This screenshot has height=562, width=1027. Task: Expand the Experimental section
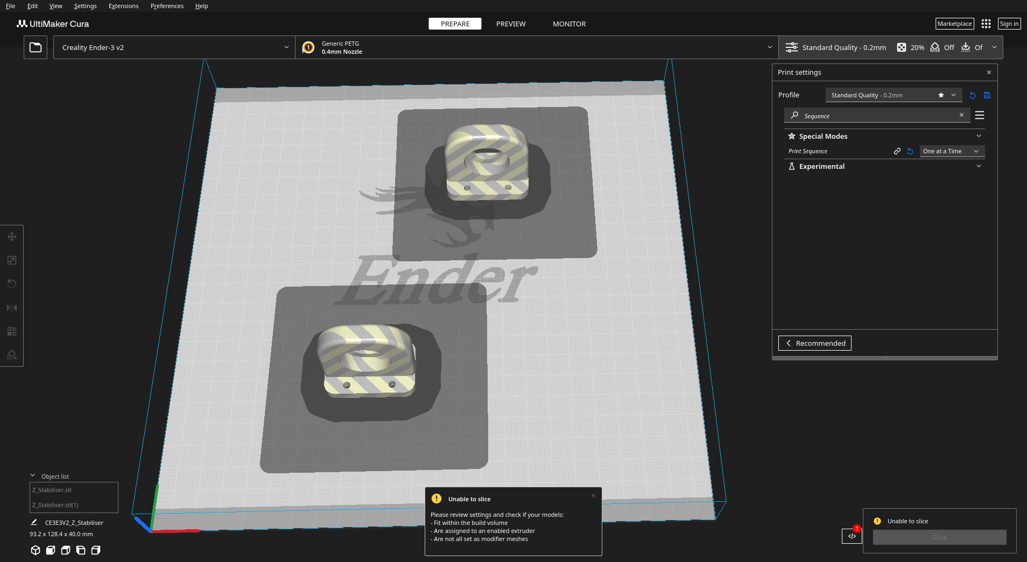978,166
